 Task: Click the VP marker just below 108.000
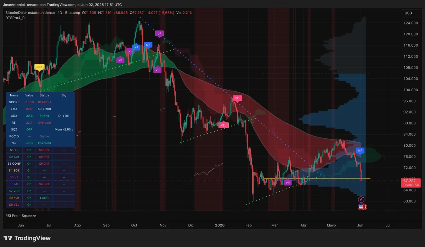click(158, 70)
